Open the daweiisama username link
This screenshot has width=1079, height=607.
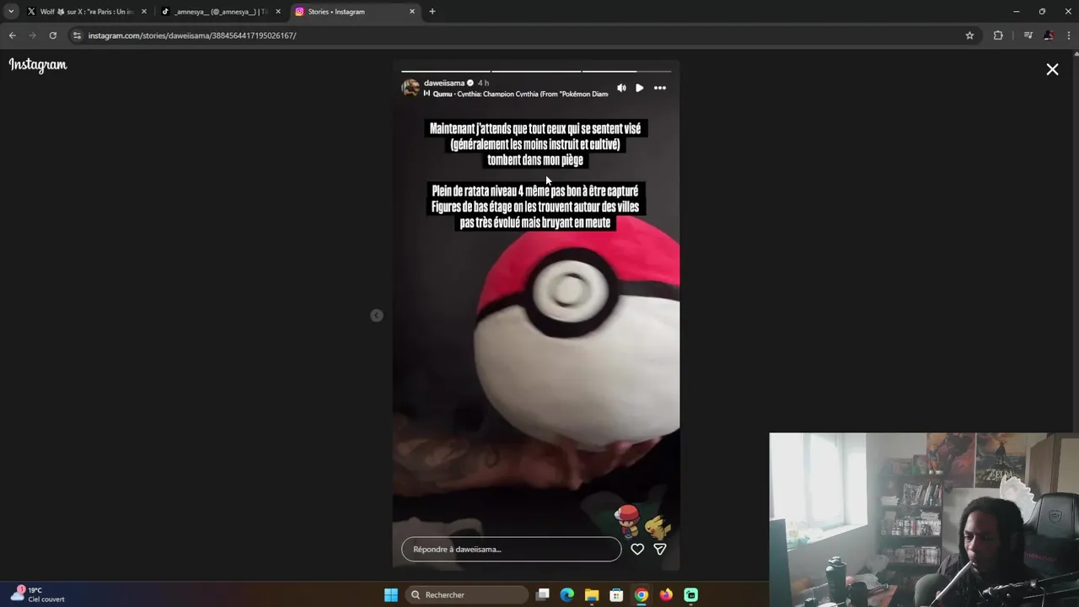(x=444, y=83)
